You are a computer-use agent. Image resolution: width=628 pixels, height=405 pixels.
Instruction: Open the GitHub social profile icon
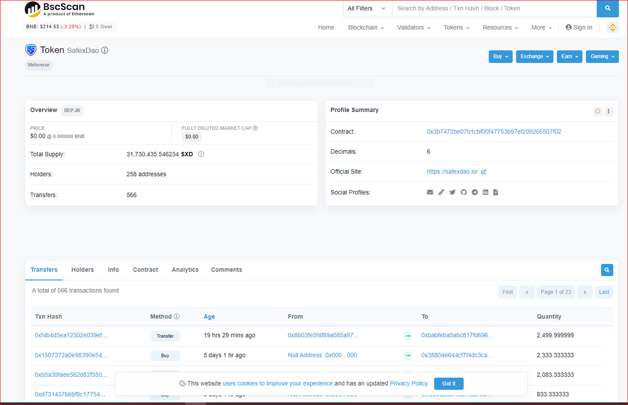pyautogui.click(x=463, y=192)
